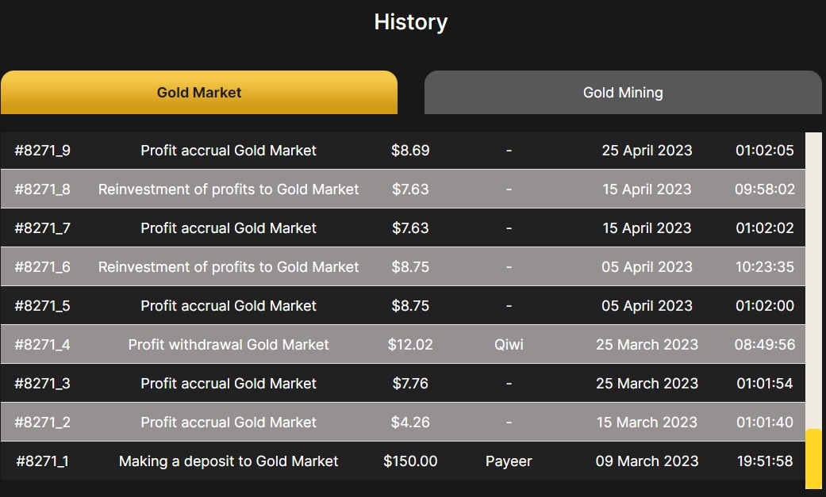Click the Qiwi payment method
The image size is (826, 497).
[x=509, y=345]
